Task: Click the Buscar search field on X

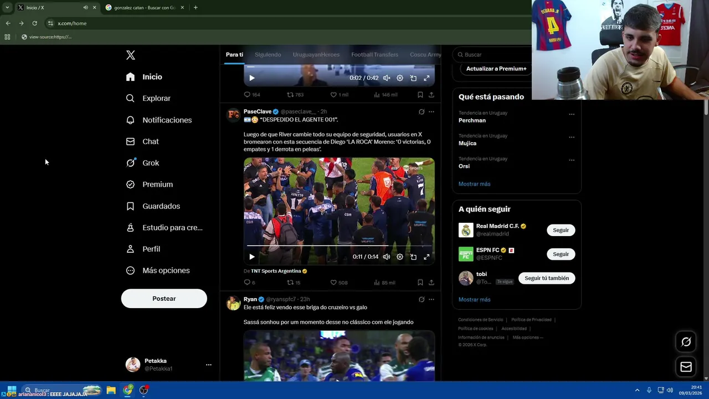Action: click(x=492, y=54)
